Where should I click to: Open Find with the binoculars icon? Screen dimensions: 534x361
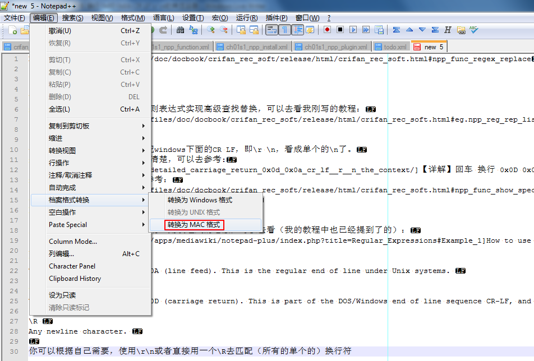[x=180, y=30]
